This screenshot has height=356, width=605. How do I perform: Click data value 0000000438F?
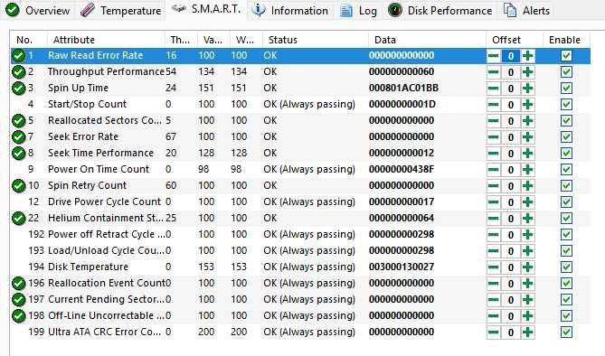tap(402, 169)
